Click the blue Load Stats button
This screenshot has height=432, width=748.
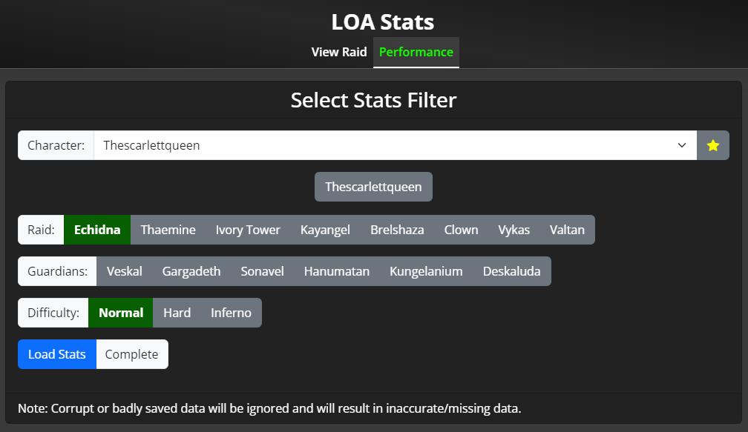[x=56, y=354]
